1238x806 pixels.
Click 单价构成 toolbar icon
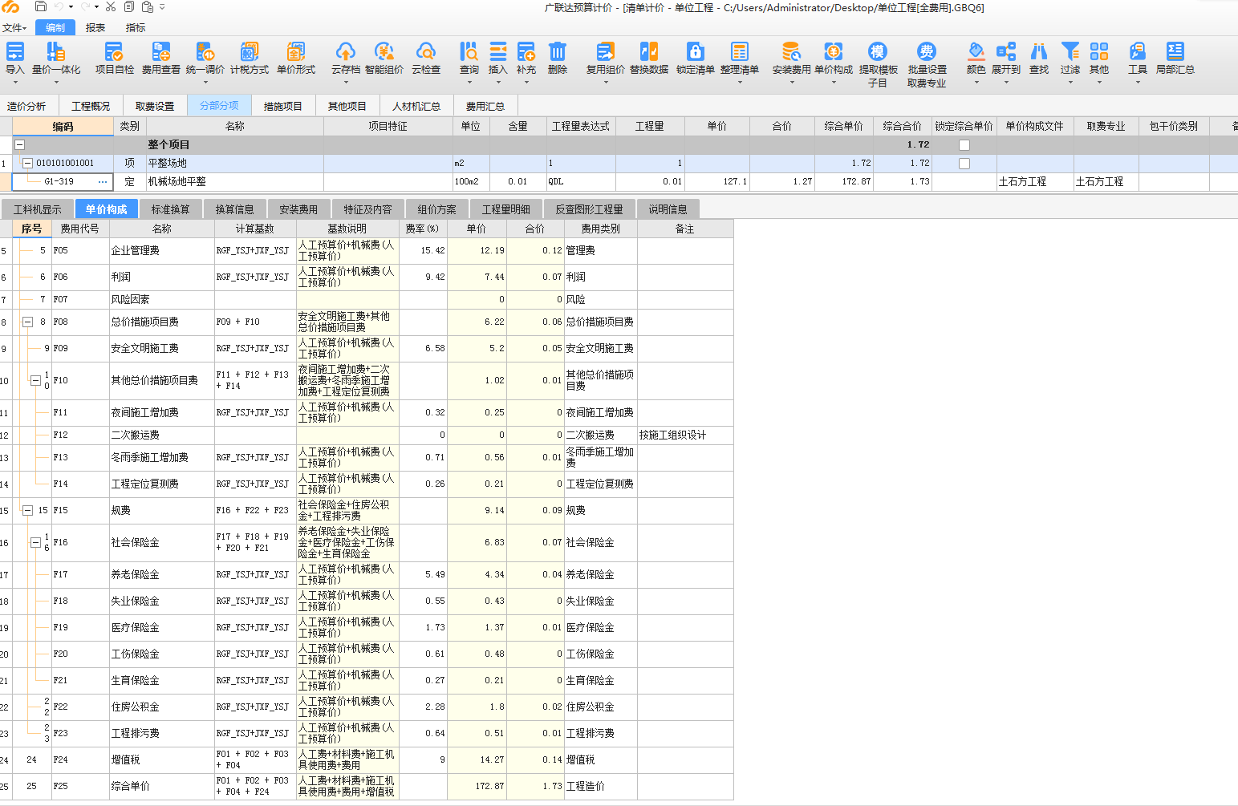point(833,52)
